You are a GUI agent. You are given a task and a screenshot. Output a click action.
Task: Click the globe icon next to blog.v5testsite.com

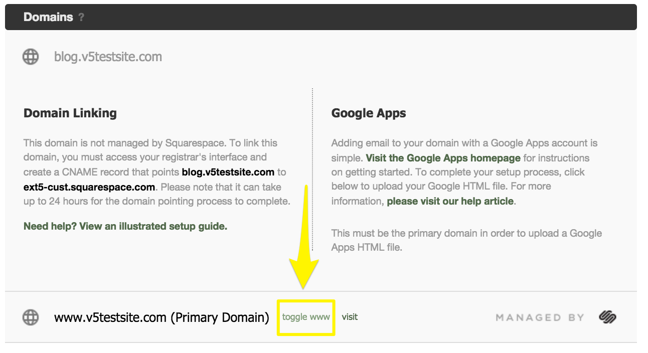pos(31,57)
